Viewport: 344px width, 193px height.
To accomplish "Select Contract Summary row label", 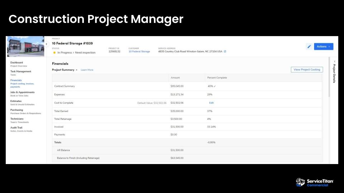I will (64, 86).
